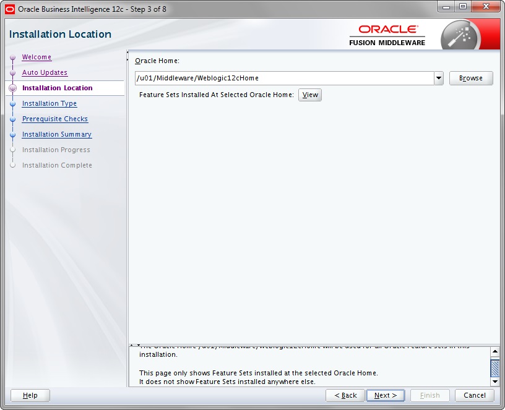The height and width of the screenshot is (410, 505).
Task: Click the Installation Type step bullet icon
Action: click(12, 104)
